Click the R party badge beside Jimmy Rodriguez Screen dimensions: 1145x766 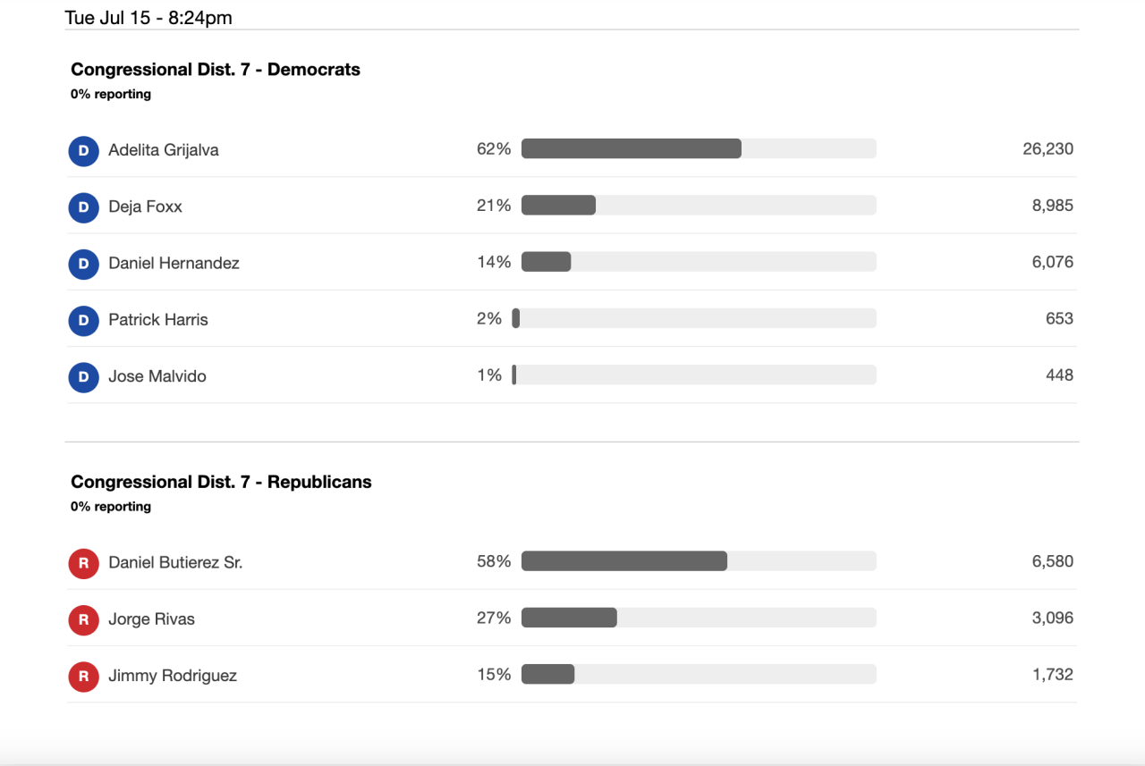click(83, 677)
